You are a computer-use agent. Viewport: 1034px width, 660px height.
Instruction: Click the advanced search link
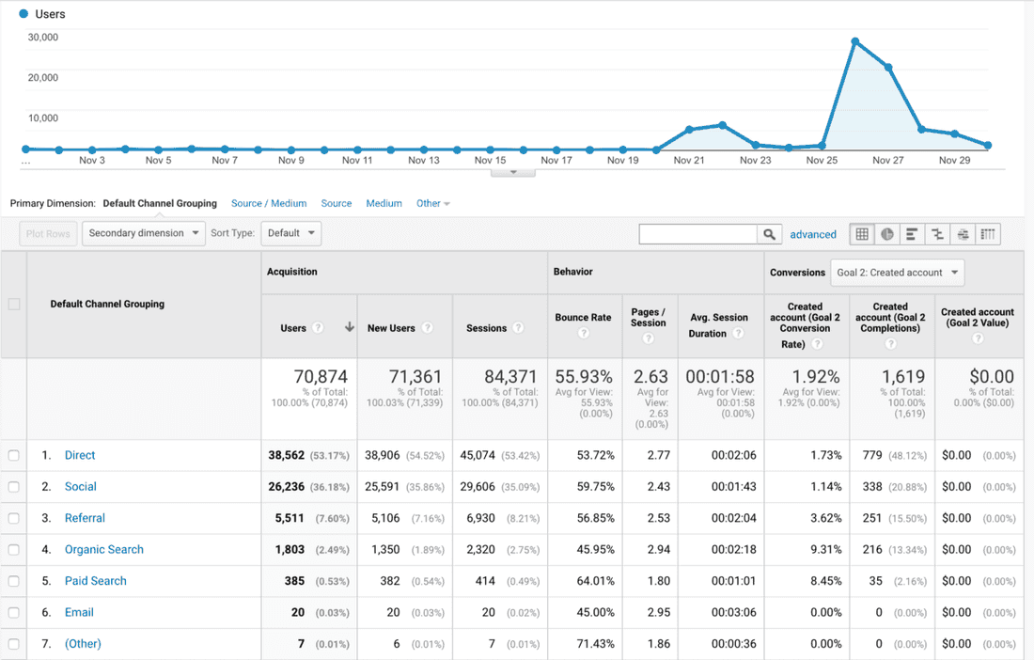812,233
